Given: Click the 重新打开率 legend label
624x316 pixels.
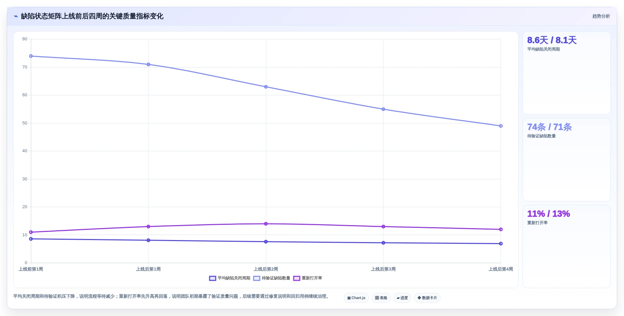Looking at the screenshot, I should click(x=312, y=278).
